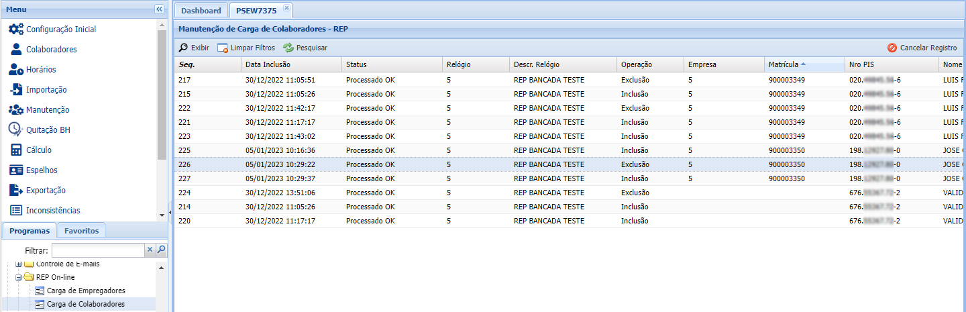Open Carga de Empregadores tree item
966x312 pixels.
point(85,291)
